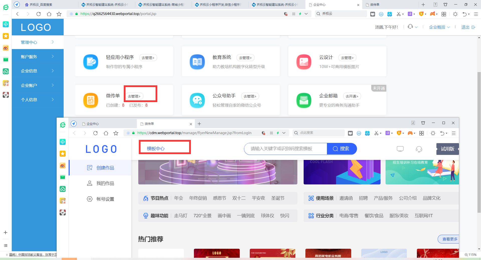
Task: Reload the page in the back browser window
Action: pos(39,14)
